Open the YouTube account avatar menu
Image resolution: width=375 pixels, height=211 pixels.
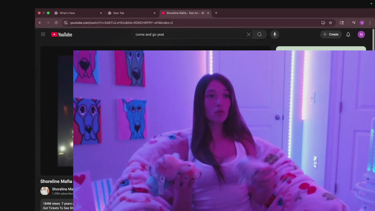tap(361, 34)
